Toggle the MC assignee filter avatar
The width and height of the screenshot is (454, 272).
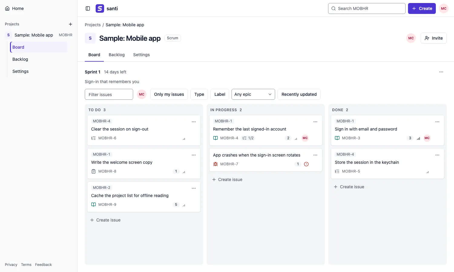142,94
